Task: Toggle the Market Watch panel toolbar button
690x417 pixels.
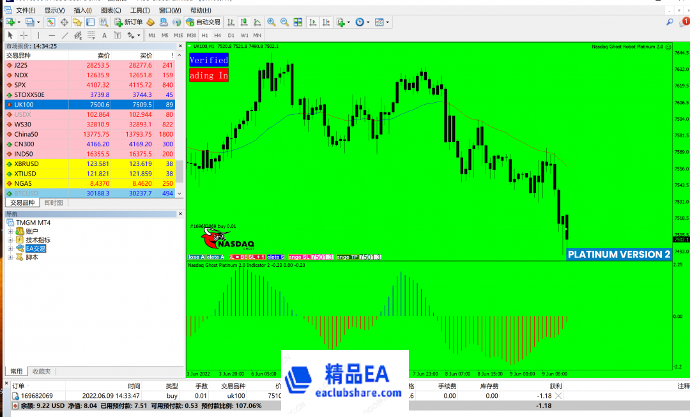Action: tap(50, 22)
